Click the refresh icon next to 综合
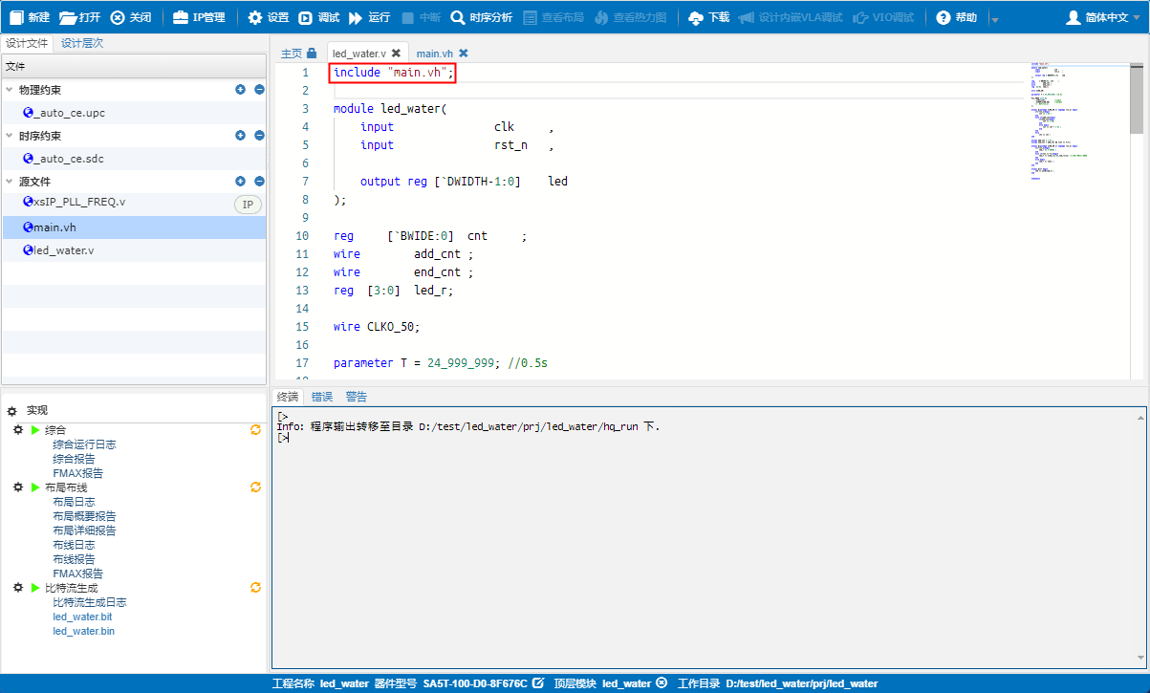Image resolution: width=1150 pixels, height=693 pixels. pyautogui.click(x=255, y=429)
